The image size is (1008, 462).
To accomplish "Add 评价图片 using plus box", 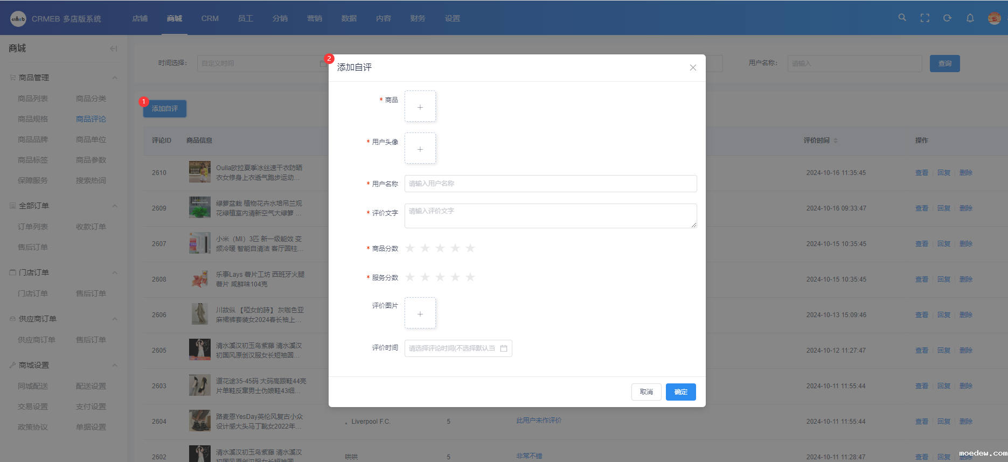I will coord(420,313).
